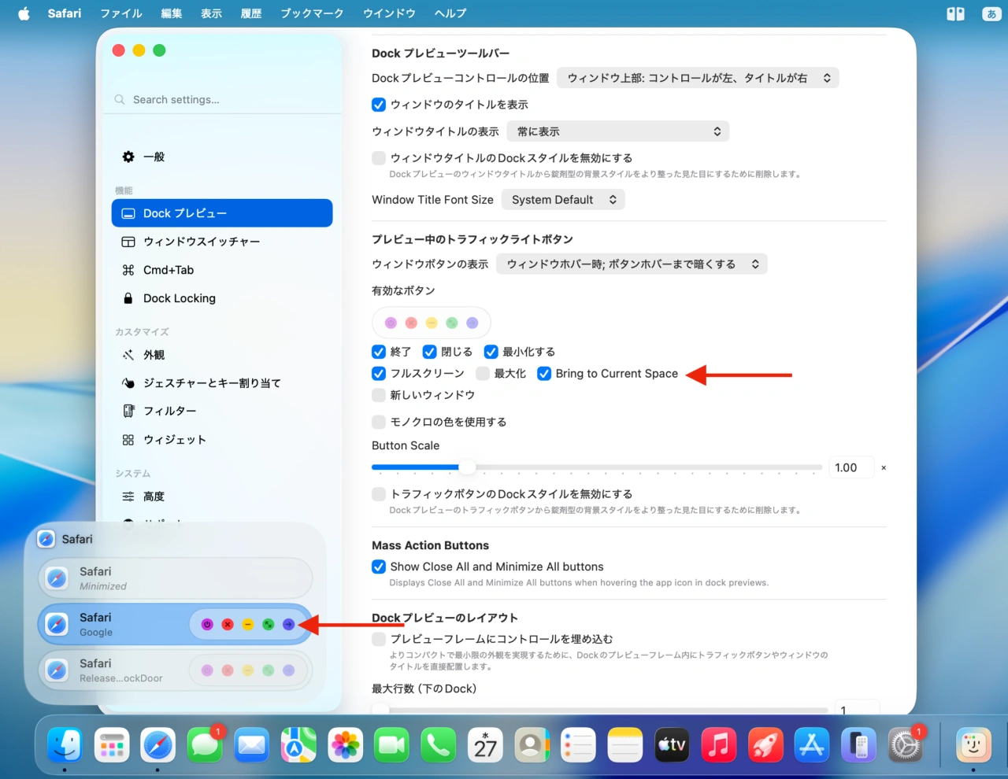The image size is (1008, 779).
Task: Enable the 最大化 checkbox
Action: [483, 373]
